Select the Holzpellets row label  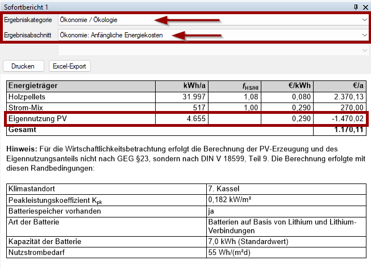[27, 97]
